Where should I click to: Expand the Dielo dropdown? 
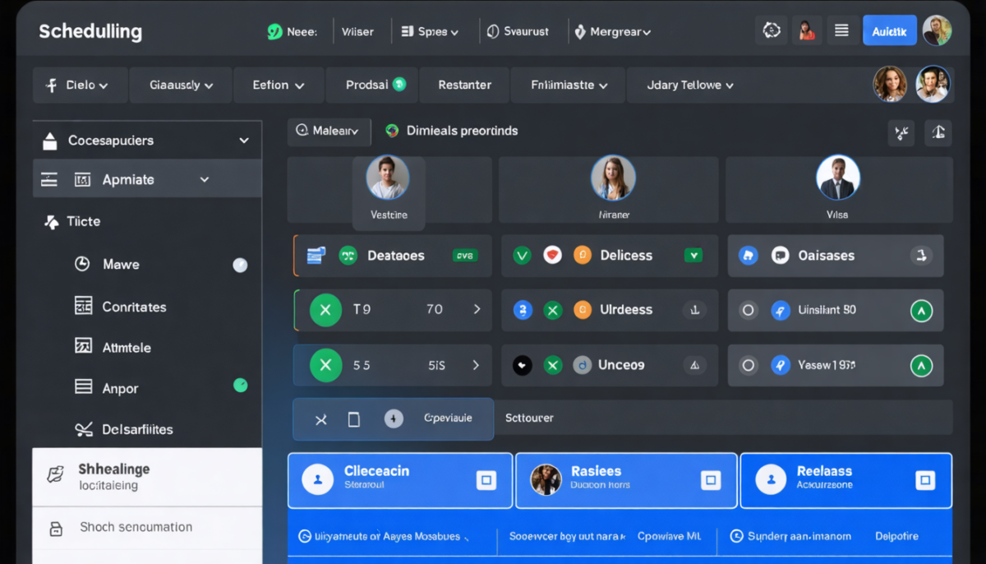coord(80,85)
